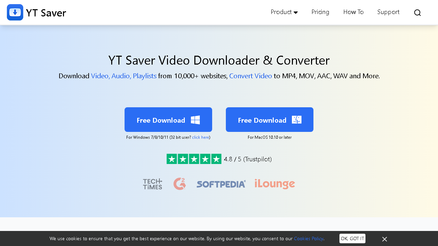Click the iLounge logo
438x246 pixels.
tap(275, 184)
